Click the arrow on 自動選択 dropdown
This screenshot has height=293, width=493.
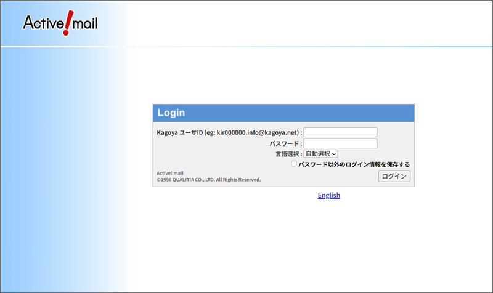click(x=334, y=154)
